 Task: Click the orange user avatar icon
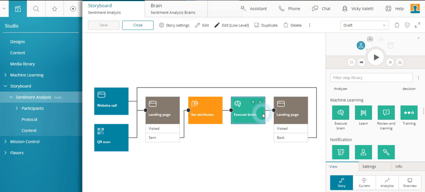click(x=415, y=8)
